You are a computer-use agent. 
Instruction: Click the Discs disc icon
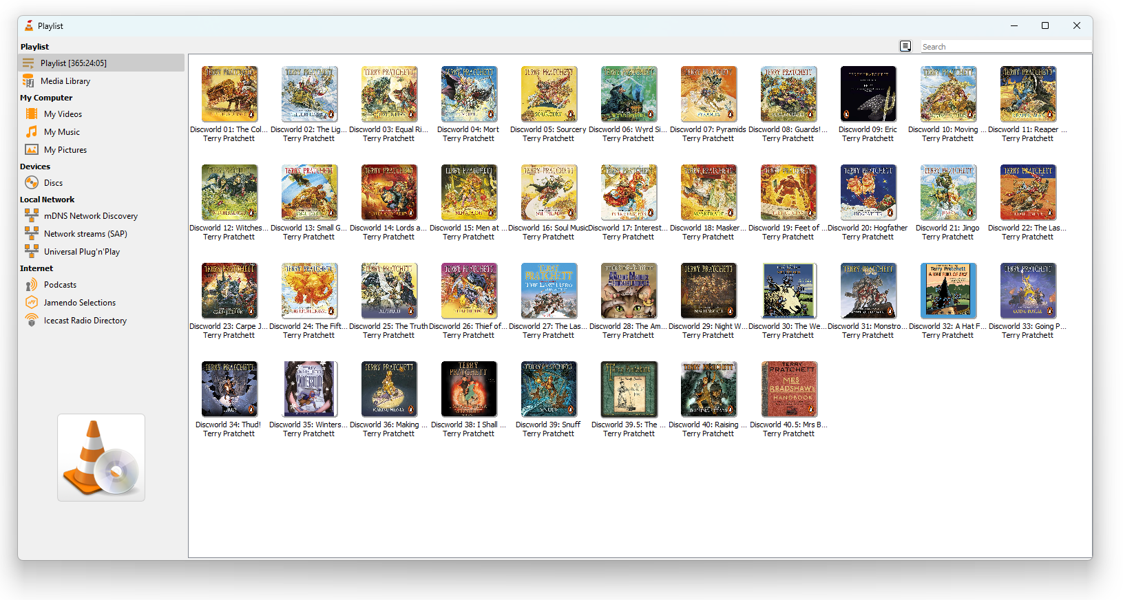[x=32, y=182]
